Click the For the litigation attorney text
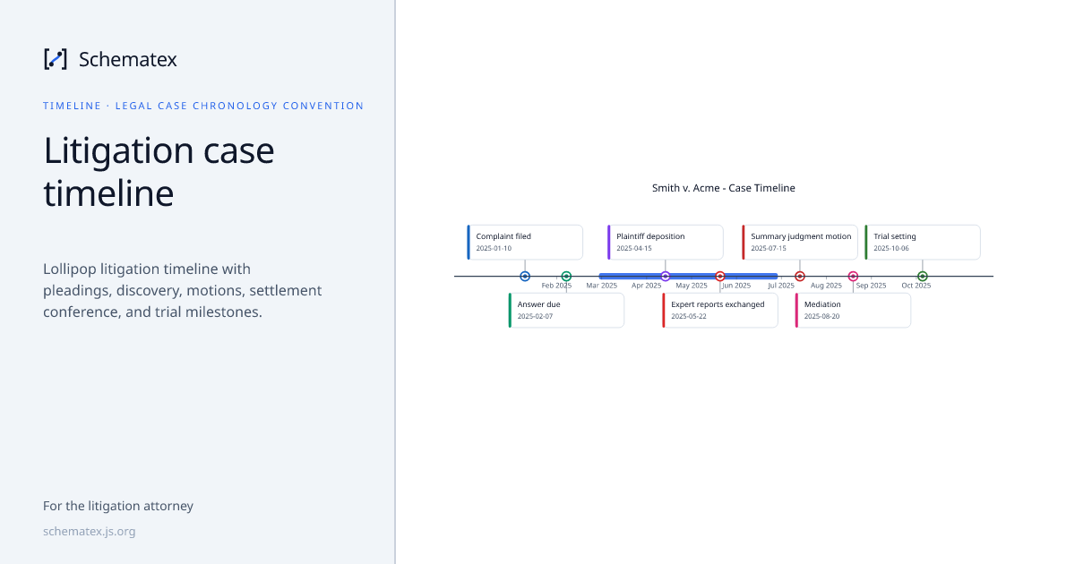 pos(118,506)
